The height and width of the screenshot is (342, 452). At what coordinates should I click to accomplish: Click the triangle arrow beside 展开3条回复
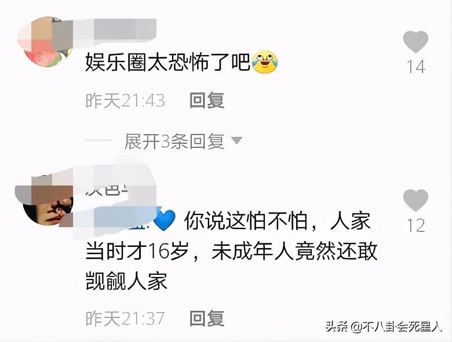[x=237, y=141]
